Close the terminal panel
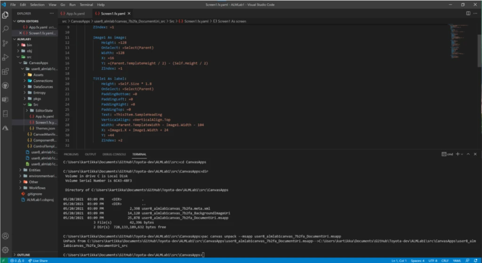This screenshot has height=263, width=482. tap(476, 154)
